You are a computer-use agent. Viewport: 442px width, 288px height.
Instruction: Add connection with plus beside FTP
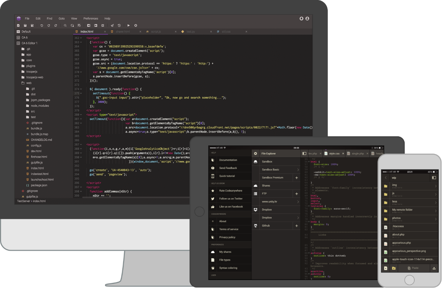(297, 193)
